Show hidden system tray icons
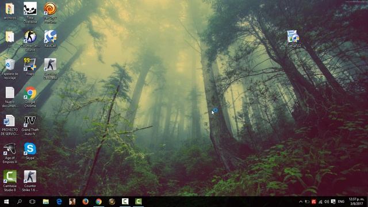 (301, 202)
